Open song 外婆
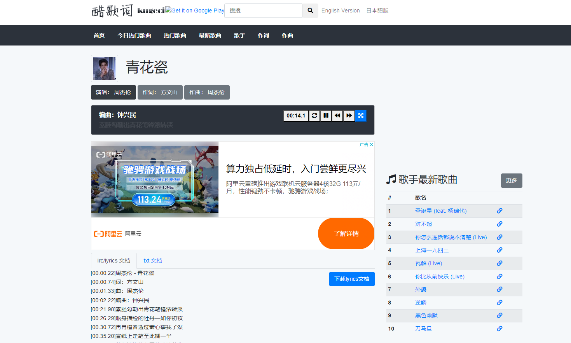The width and height of the screenshot is (571, 343). point(421,289)
